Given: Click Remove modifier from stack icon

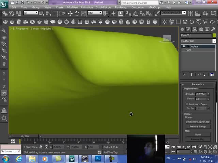Looking at the screenshot, I should [x=204, y=75].
